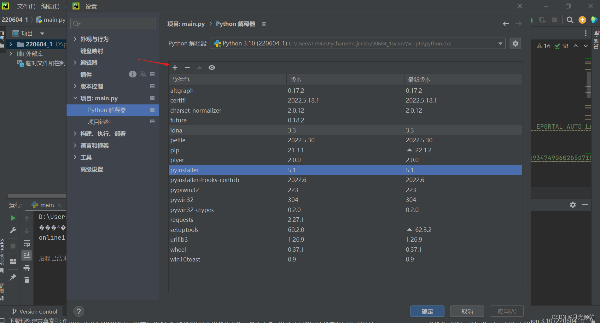Click the orange update arrow icon
Viewport: 600px width, 323px height.
click(582, 20)
